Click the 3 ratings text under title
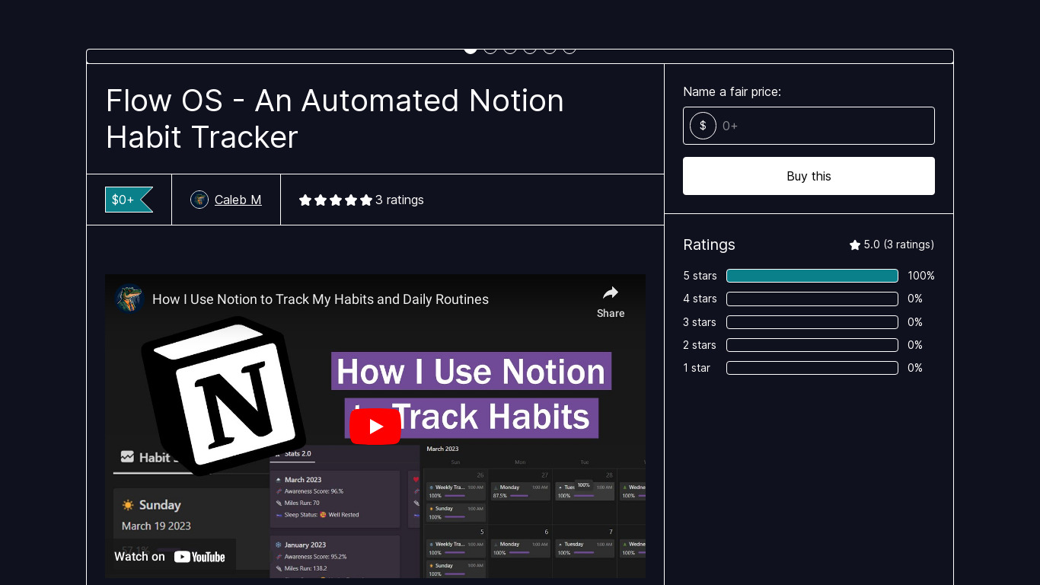This screenshot has height=585, width=1040. pos(400,200)
